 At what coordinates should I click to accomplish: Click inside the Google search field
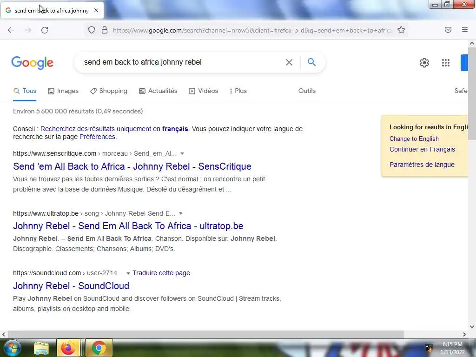point(182,62)
